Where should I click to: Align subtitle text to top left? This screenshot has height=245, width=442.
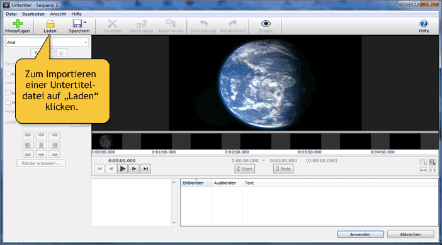pos(28,136)
